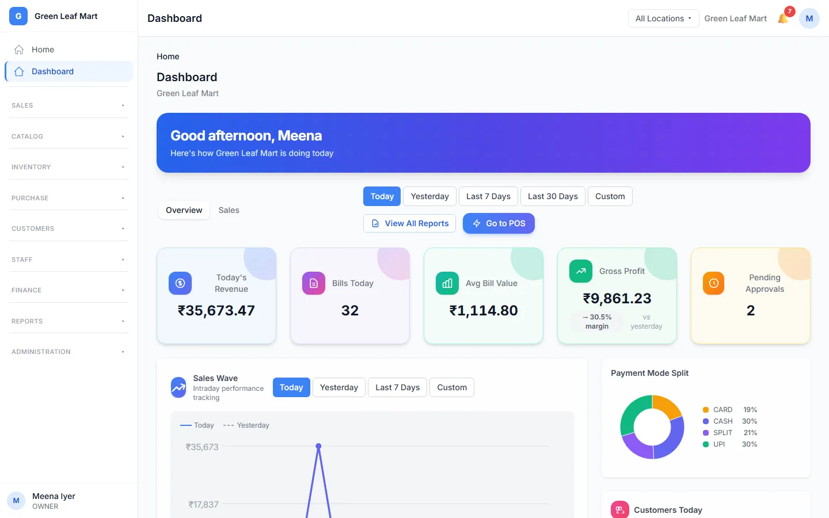Open the notification bell icon
This screenshot has height=518, width=829.
pyautogui.click(x=783, y=18)
